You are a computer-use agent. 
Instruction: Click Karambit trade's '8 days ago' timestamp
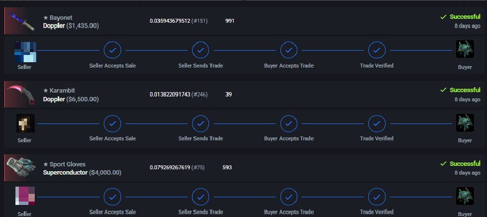pos(467,100)
